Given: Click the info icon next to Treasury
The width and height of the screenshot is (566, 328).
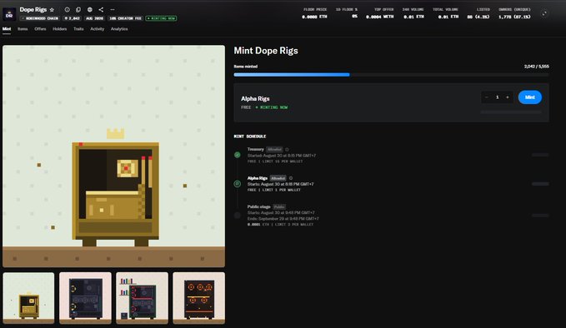Looking at the screenshot, I should pyautogui.click(x=287, y=149).
